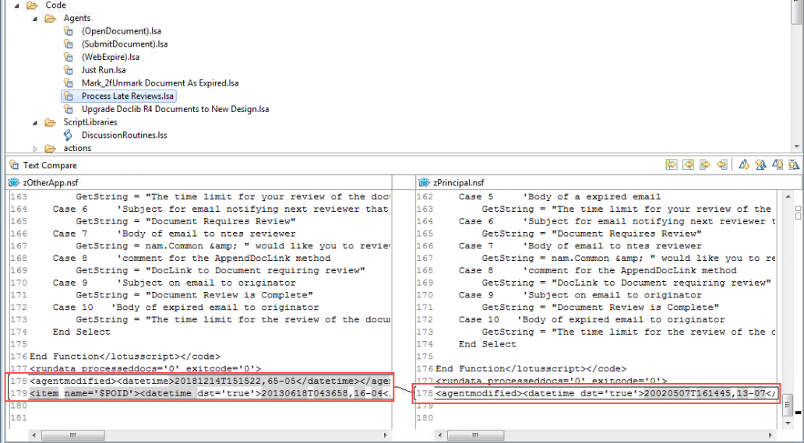Select (SubmitDocument).lsa in the tree

click(x=125, y=44)
